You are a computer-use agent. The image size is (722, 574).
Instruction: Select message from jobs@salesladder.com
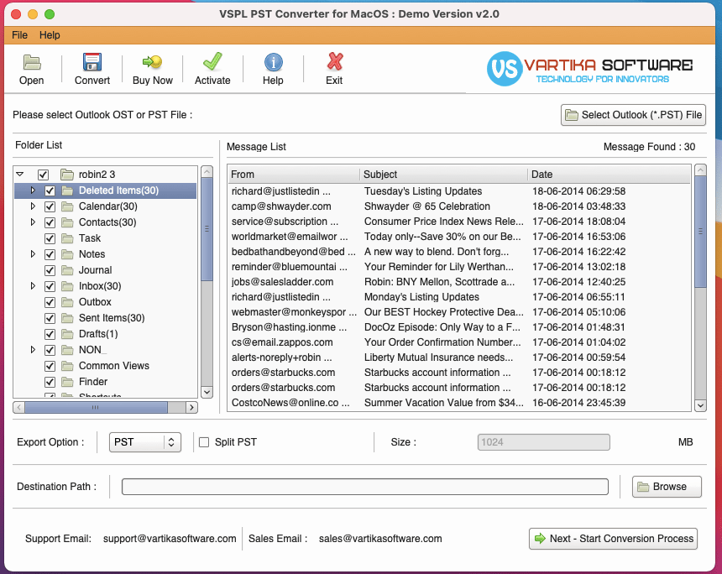click(459, 282)
